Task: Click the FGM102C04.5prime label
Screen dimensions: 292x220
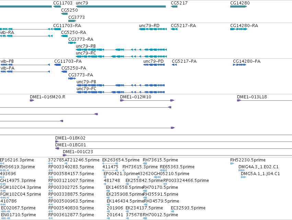Action: coord(21,194)
